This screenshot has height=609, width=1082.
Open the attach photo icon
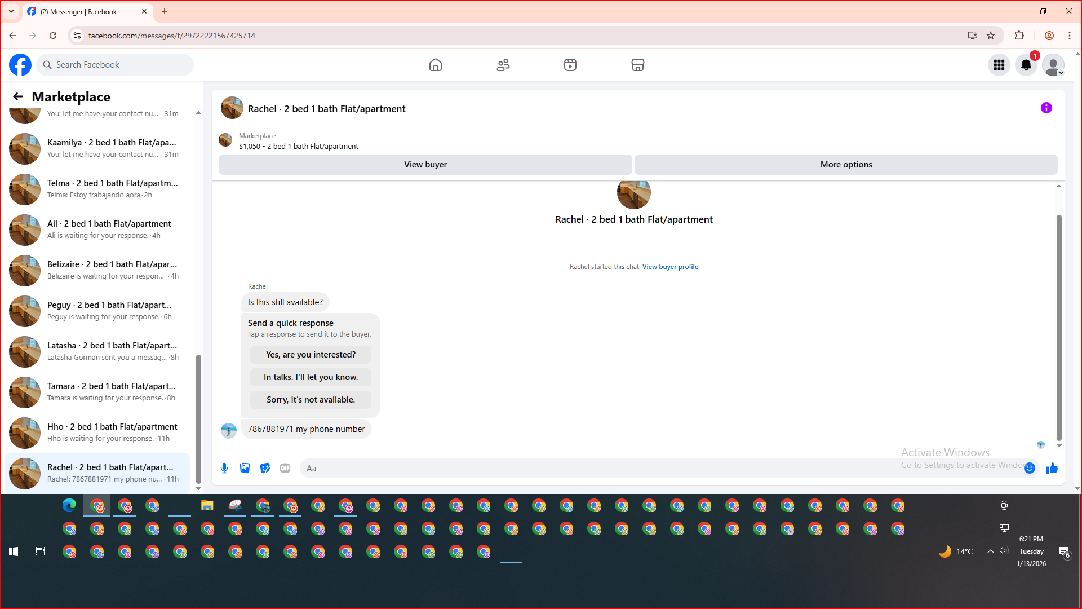(245, 468)
